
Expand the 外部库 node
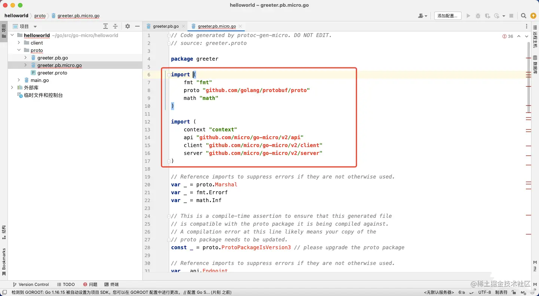tap(12, 88)
